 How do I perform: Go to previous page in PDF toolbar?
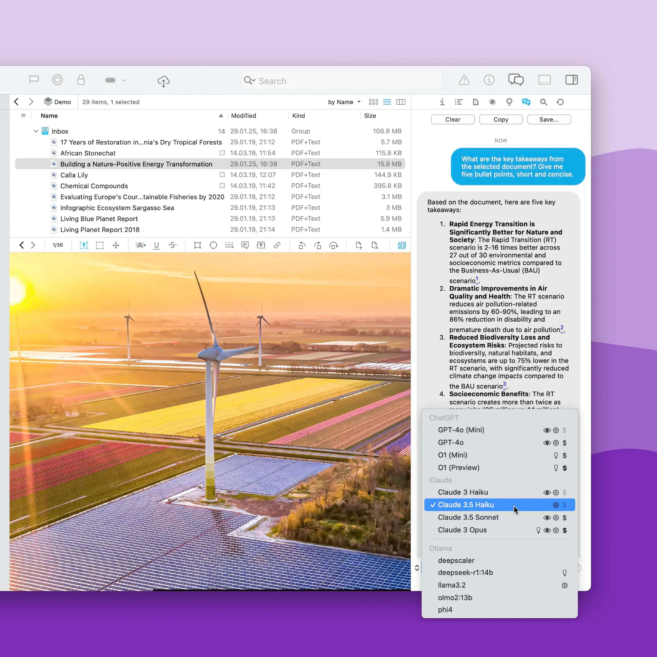(22, 245)
